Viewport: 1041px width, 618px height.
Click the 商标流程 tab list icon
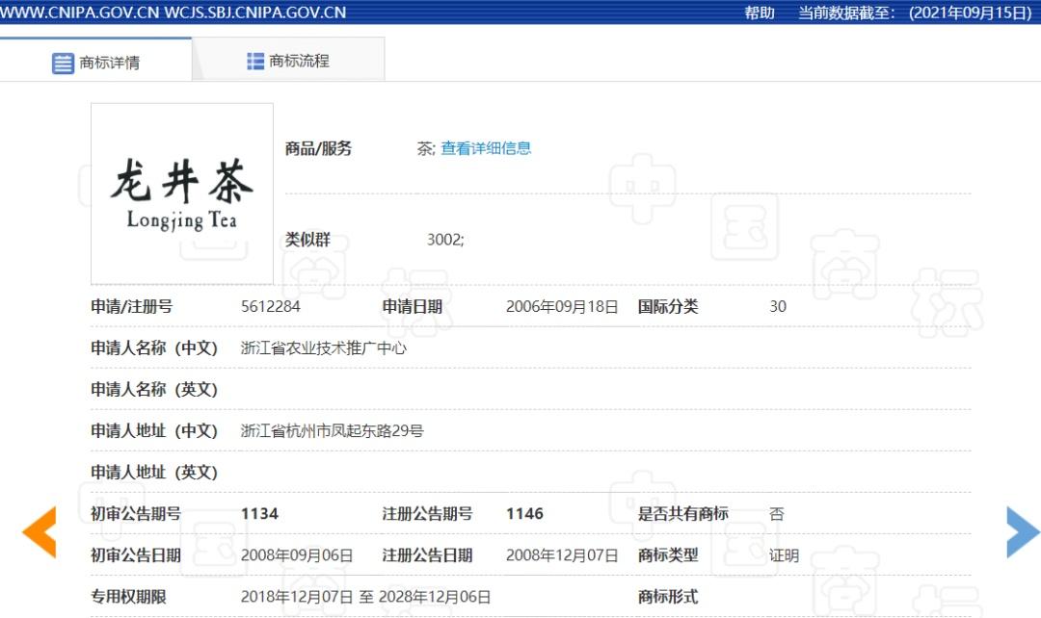[x=255, y=61]
